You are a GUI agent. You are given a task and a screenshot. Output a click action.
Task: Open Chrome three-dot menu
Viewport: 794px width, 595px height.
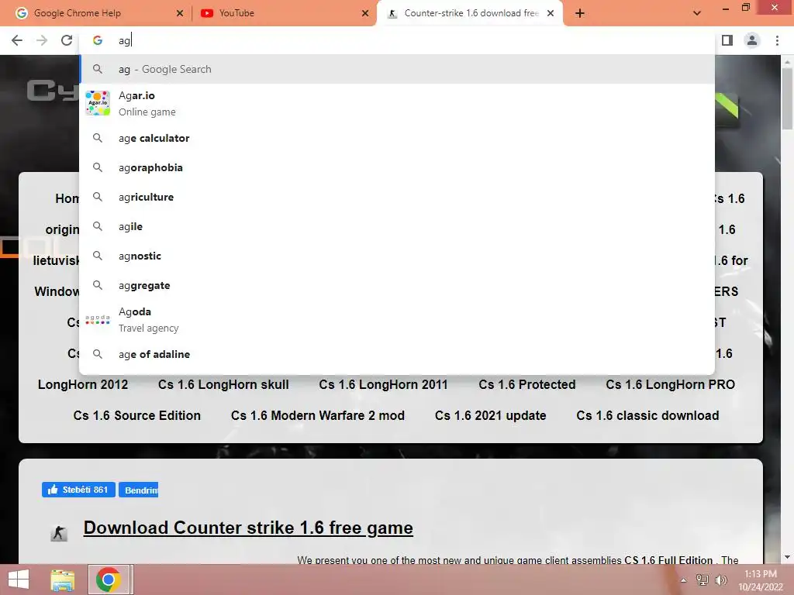click(777, 40)
